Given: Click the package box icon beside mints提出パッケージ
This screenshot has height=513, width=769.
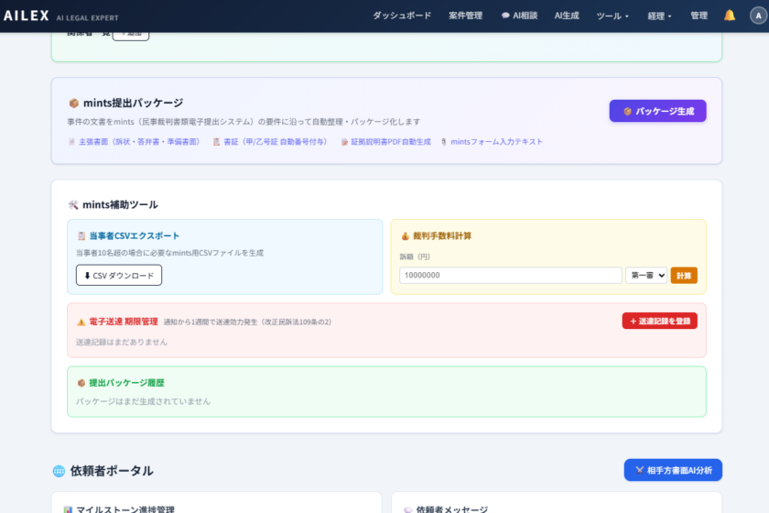Looking at the screenshot, I should [x=73, y=104].
